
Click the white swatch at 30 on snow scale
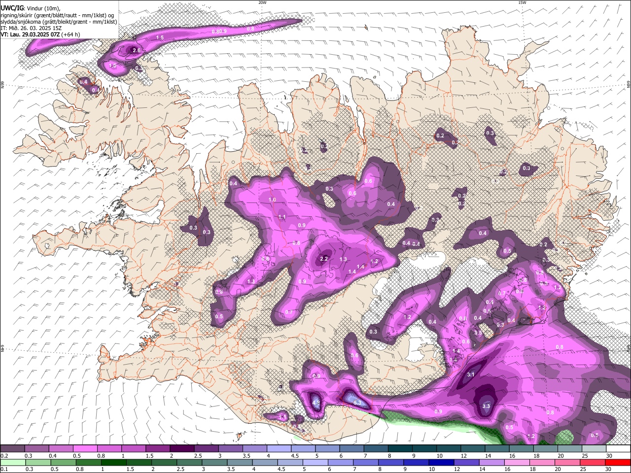coord(618,448)
